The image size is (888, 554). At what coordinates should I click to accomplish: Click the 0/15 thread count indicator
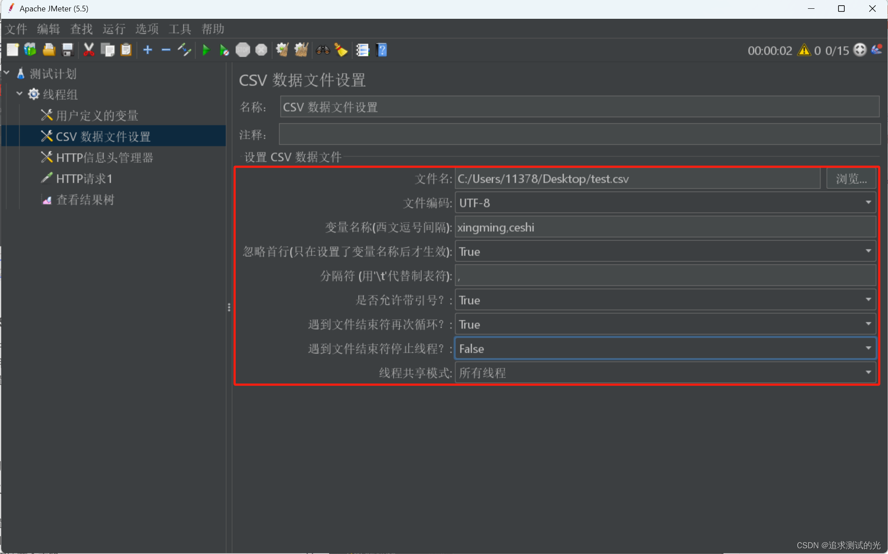pyautogui.click(x=837, y=51)
